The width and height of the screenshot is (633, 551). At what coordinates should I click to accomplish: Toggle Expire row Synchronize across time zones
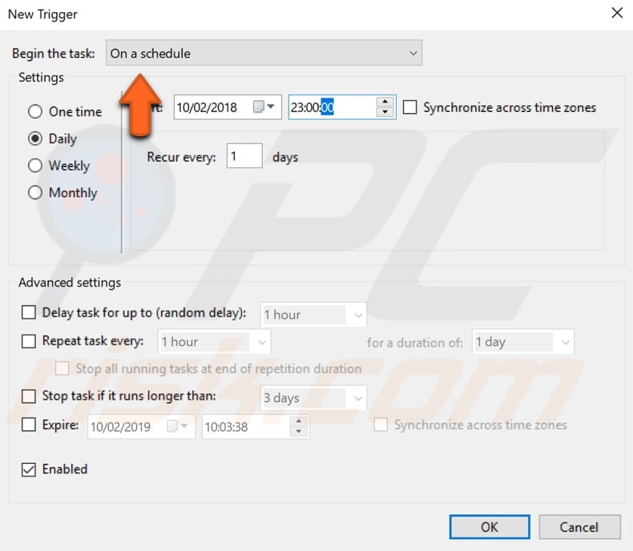point(381,424)
